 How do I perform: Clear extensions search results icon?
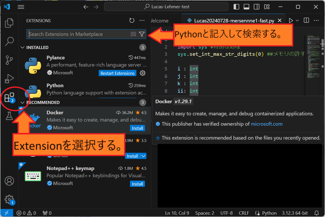[133, 34]
